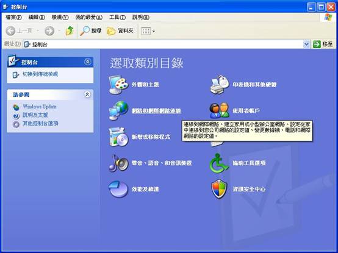Open the 檢視(V) menu
This screenshot has width=338, height=253.
point(60,17)
